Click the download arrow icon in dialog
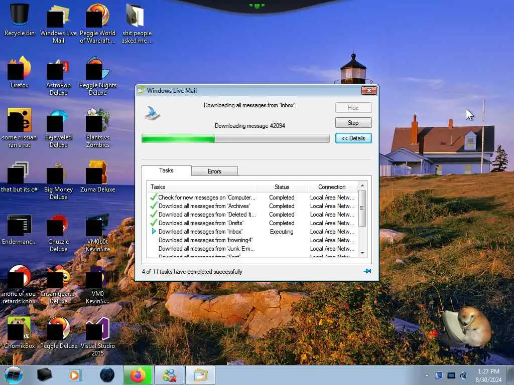The image size is (514, 385). [152, 113]
